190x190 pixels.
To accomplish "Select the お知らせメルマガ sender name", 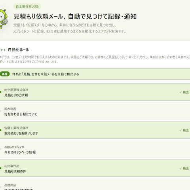I will pos(14,147).
